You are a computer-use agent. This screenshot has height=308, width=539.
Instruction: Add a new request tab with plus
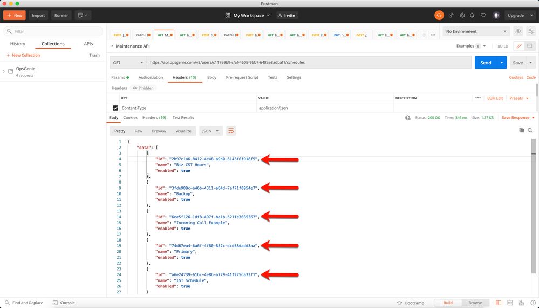[x=424, y=35]
